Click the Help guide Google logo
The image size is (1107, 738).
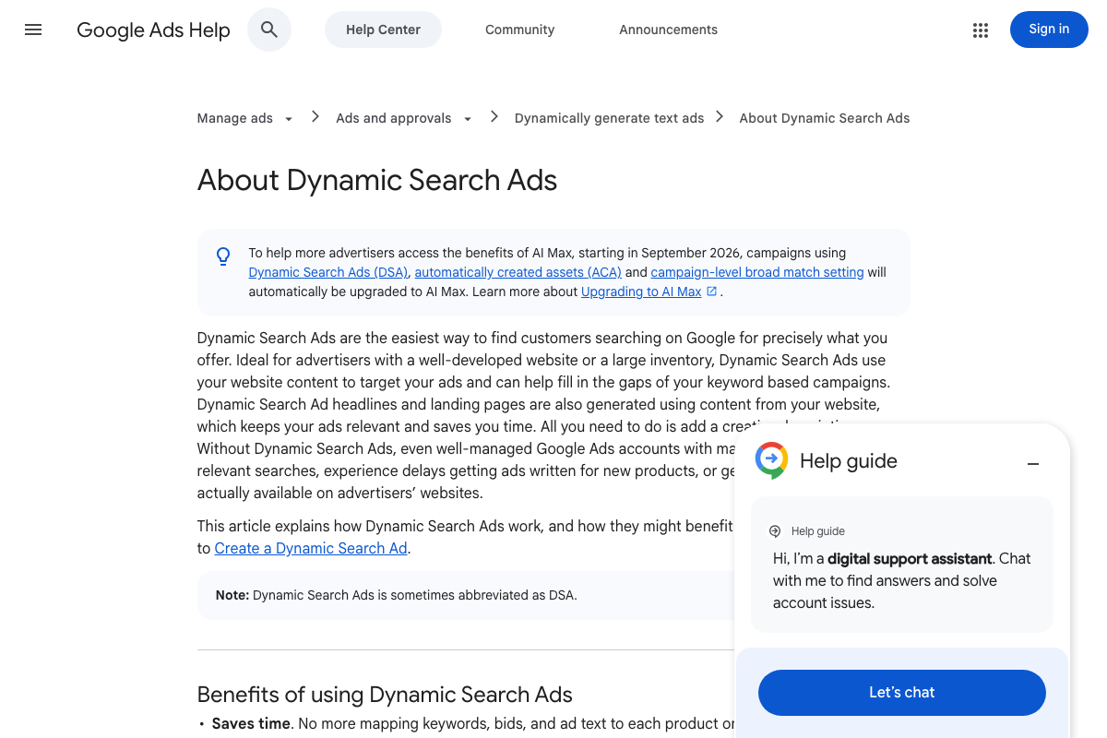pyautogui.click(x=771, y=460)
